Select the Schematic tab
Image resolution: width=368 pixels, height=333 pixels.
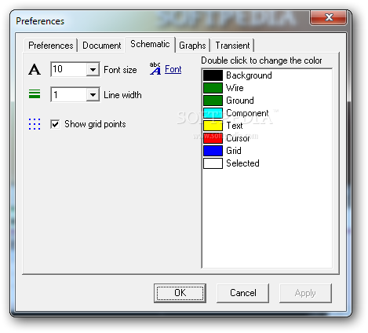(x=150, y=44)
